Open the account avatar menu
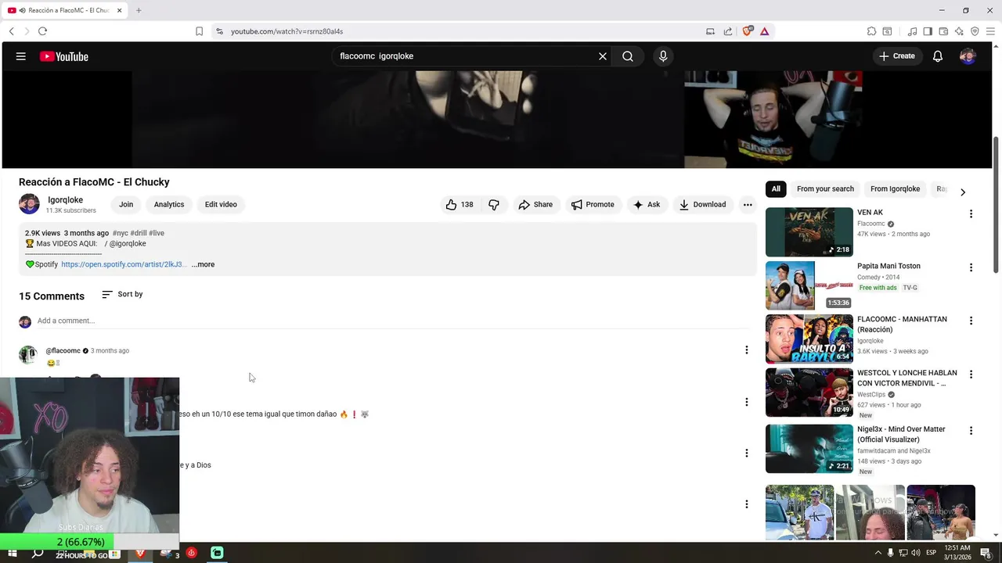 pos(968,56)
